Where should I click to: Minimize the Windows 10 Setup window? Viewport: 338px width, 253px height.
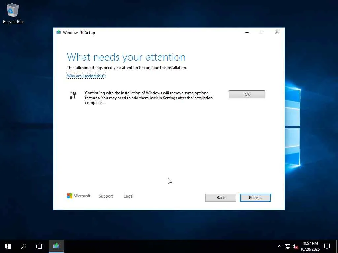(247, 32)
